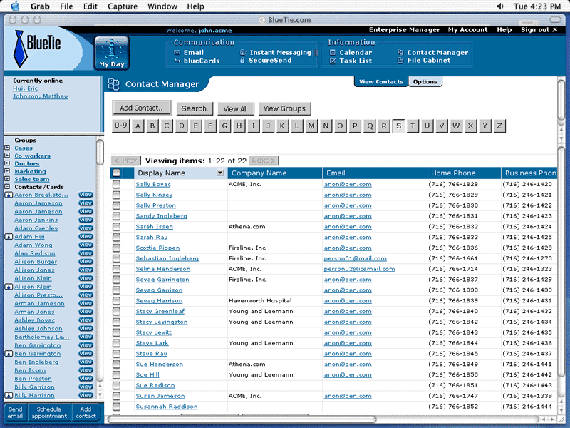Click the Add Contact.. button

tap(141, 108)
